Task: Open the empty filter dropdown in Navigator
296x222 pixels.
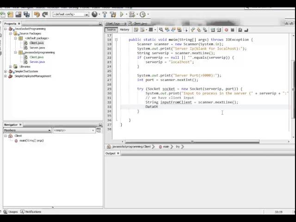Action: tap(74, 130)
